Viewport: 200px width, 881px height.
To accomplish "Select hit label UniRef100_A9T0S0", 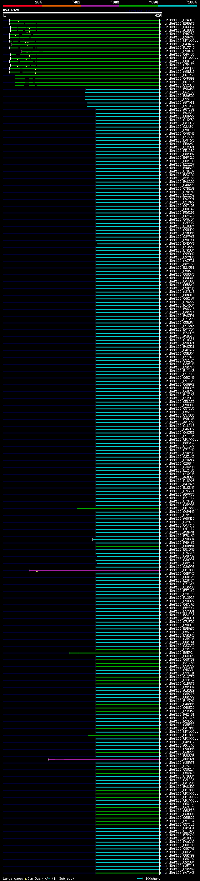I will 179,106.
